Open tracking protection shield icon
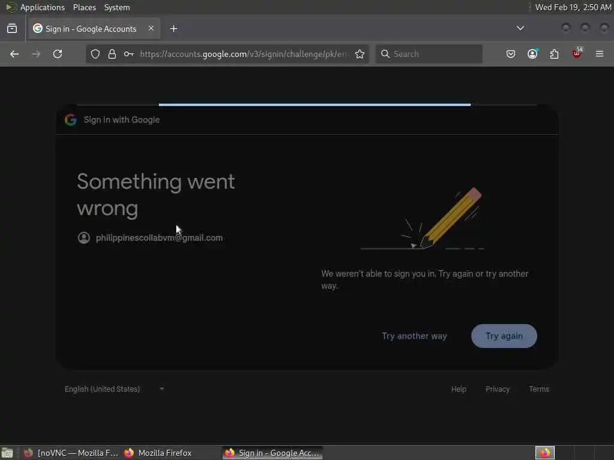 tap(95, 54)
